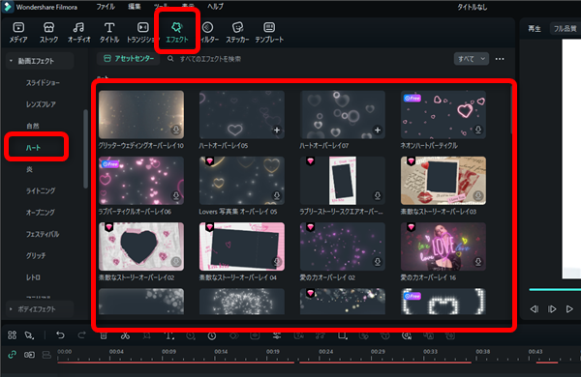The image size is (581, 377).
Task: Click the preview progress bar
Action: click(x=555, y=290)
